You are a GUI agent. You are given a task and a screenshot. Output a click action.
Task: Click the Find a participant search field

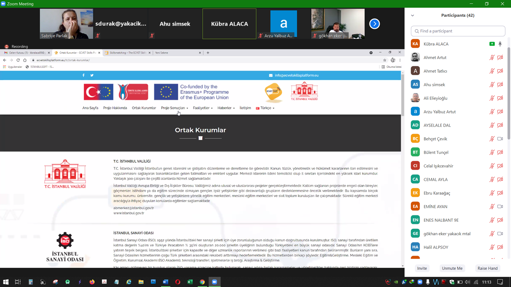click(x=458, y=31)
